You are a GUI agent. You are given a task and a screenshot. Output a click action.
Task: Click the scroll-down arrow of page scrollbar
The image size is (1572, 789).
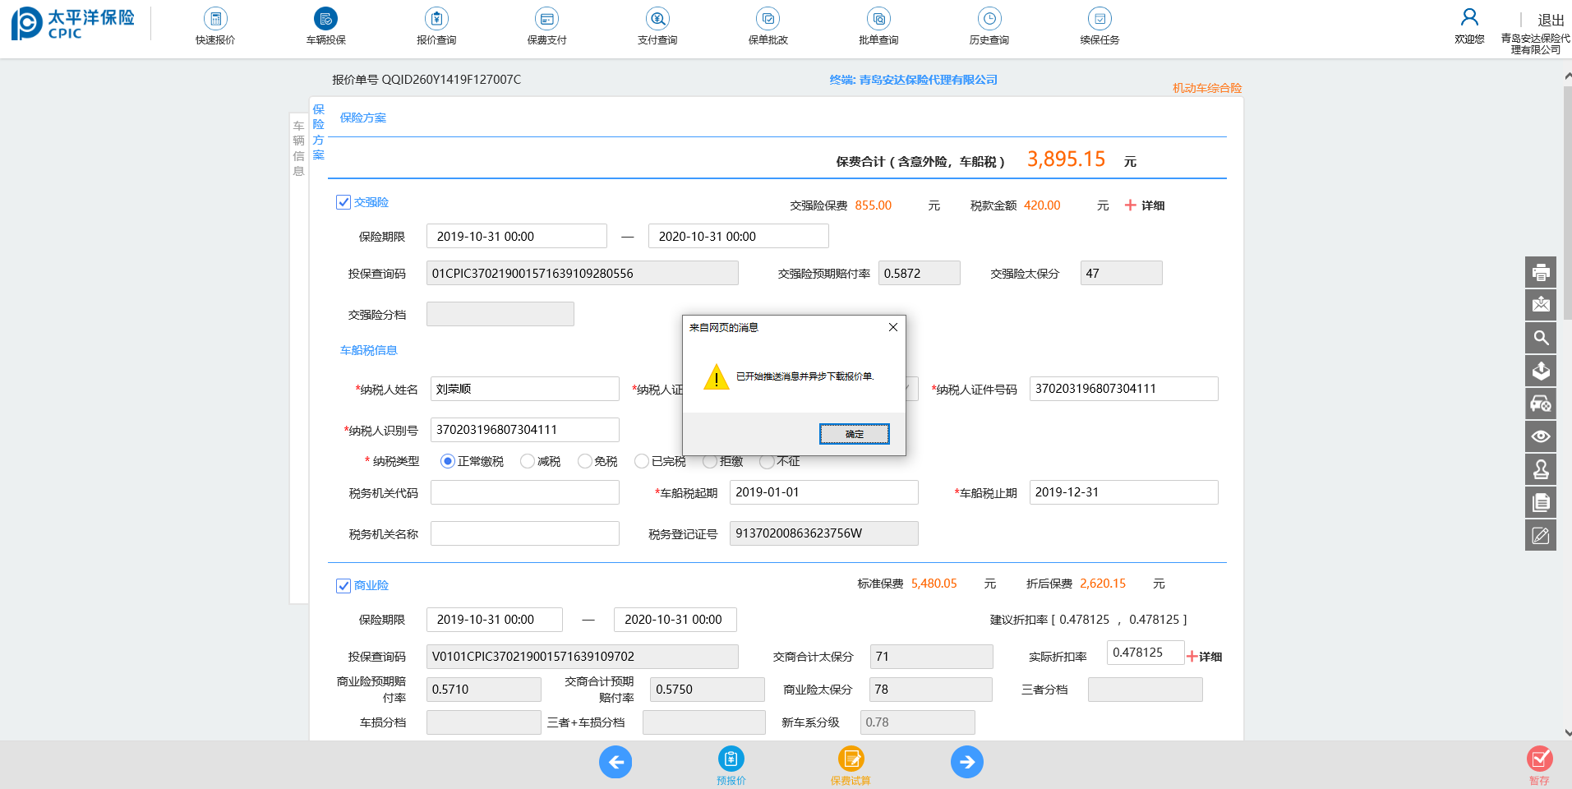click(1567, 732)
